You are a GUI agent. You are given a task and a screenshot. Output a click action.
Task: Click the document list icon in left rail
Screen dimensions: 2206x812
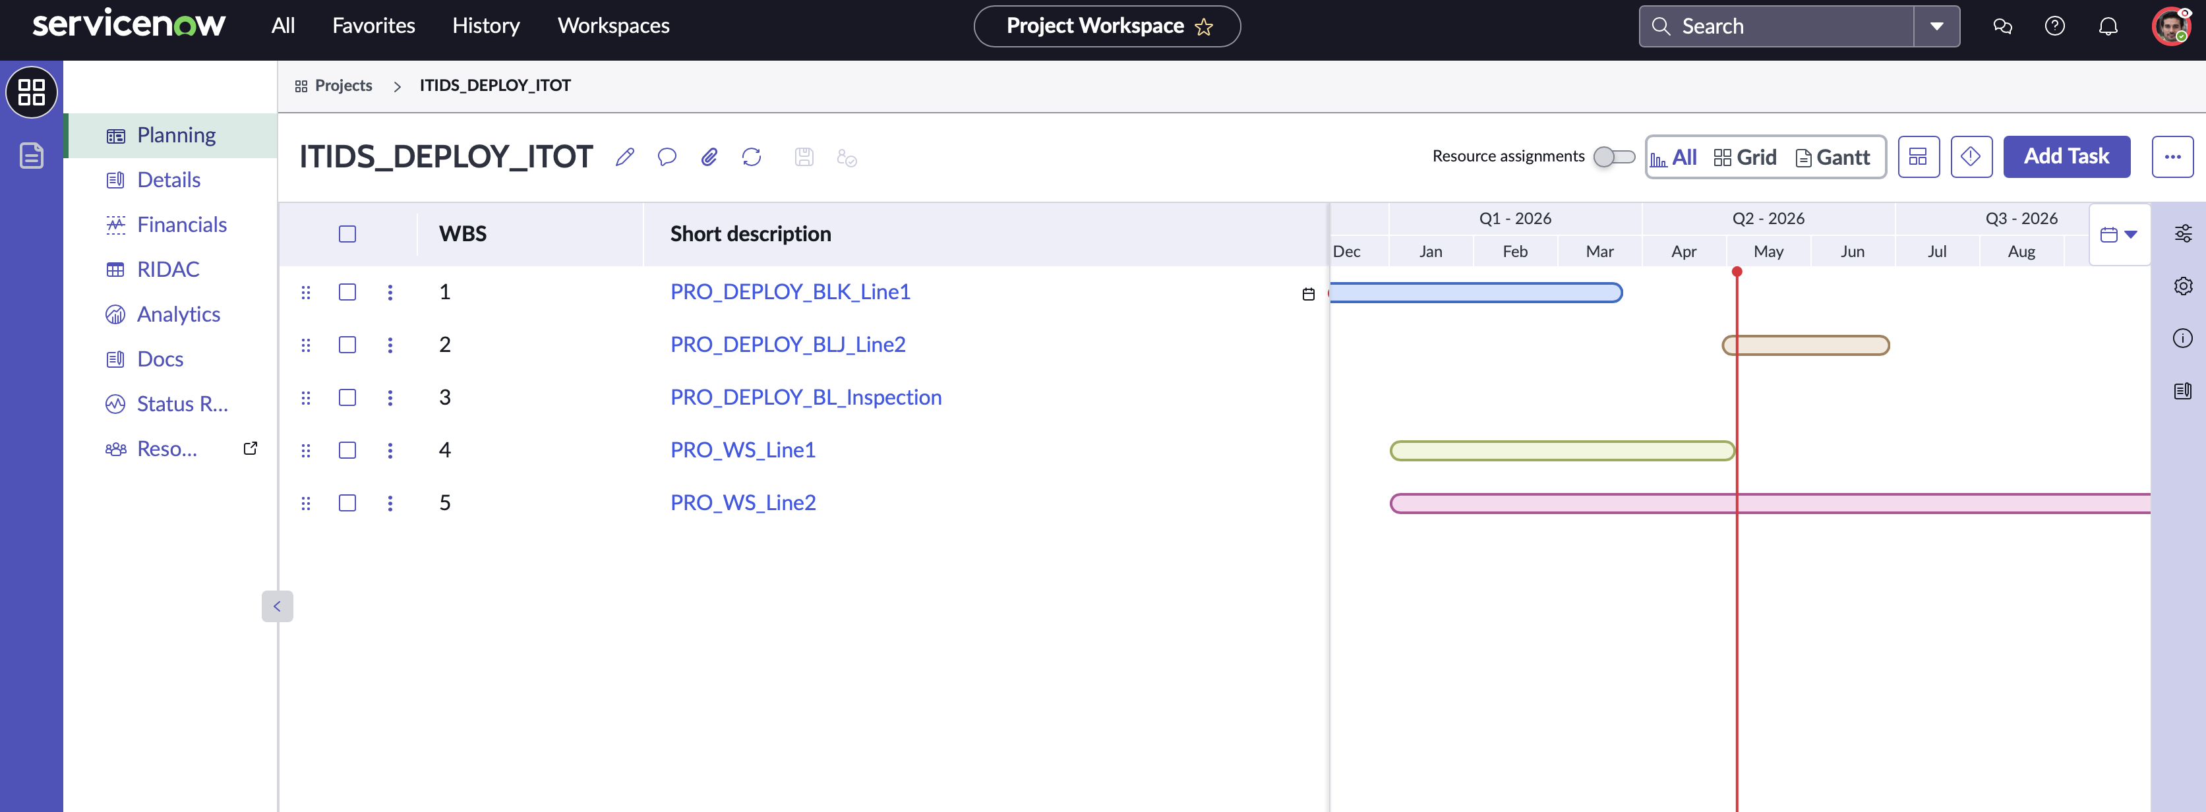click(32, 156)
